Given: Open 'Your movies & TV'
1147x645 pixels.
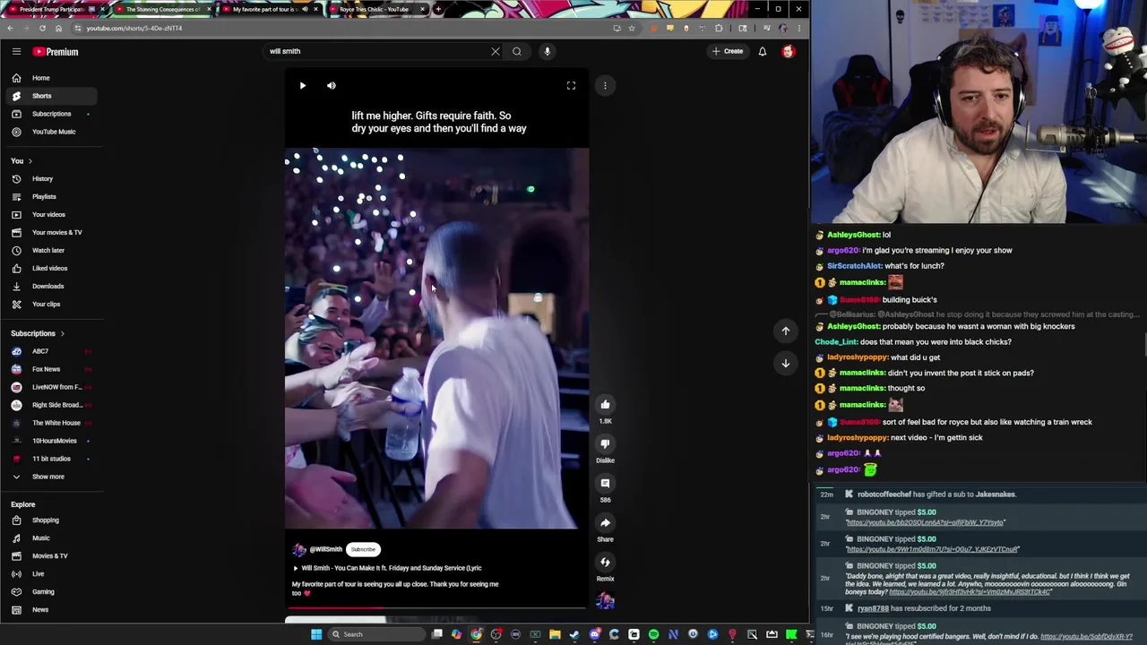Looking at the screenshot, I should [52, 233].
